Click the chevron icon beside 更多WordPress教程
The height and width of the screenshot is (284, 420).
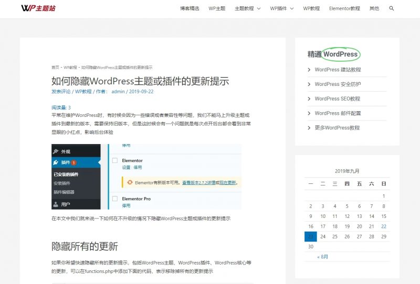pyautogui.click(x=309, y=128)
